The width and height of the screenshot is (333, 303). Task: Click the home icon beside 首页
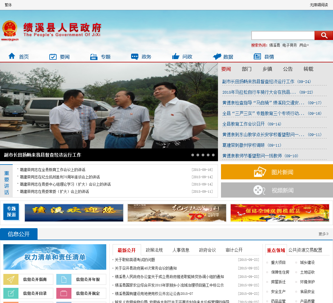[x=12, y=56]
